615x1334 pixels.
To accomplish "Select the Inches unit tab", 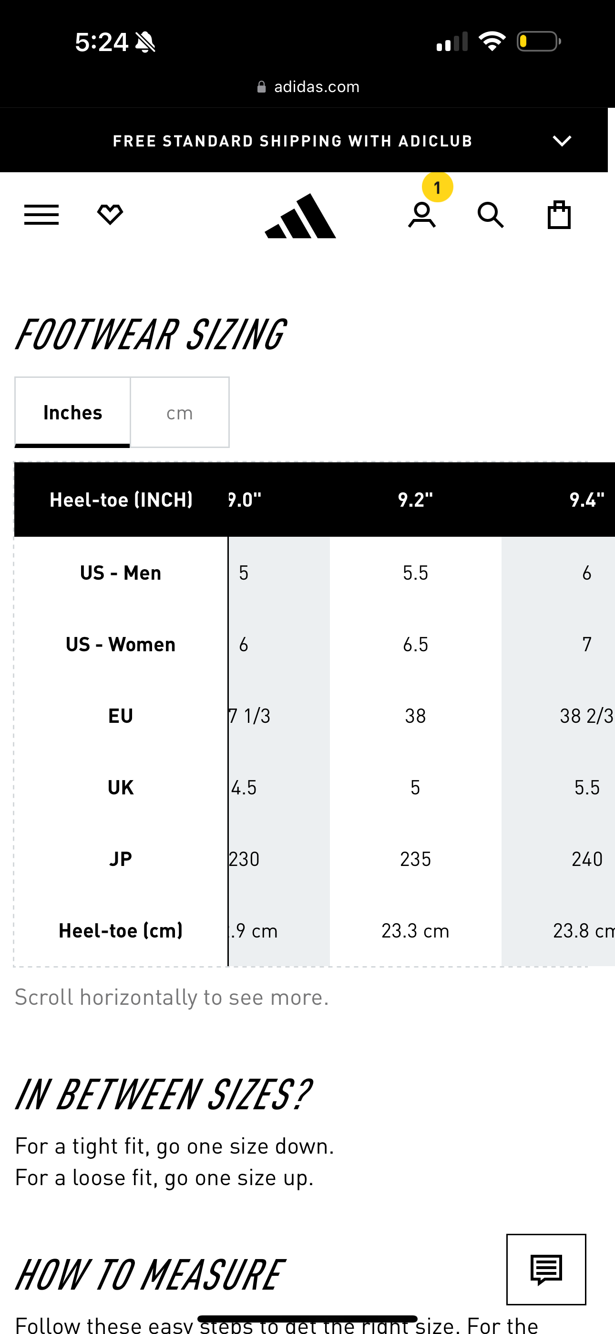I will point(72,412).
